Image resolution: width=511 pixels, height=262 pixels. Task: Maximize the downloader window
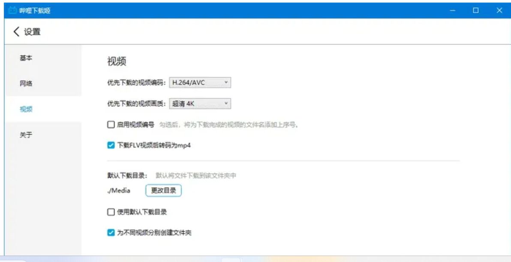click(476, 10)
